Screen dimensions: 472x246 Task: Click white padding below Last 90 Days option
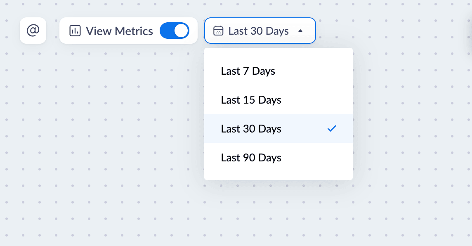coord(278,176)
